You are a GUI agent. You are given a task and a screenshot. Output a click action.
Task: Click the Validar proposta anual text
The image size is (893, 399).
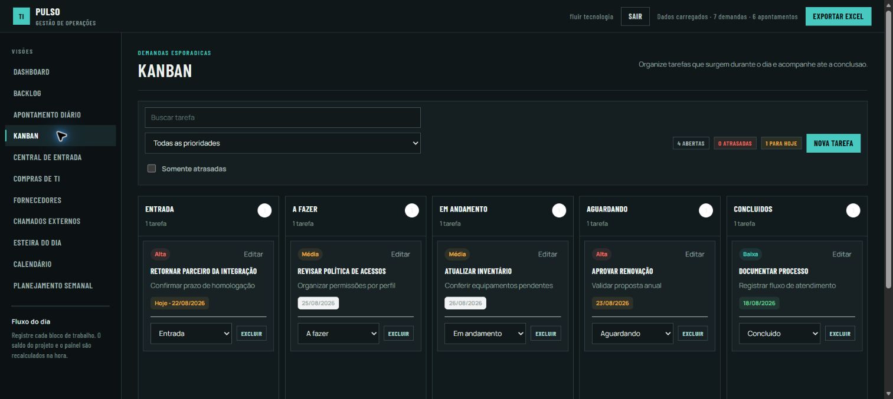click(x=626, y=285)
